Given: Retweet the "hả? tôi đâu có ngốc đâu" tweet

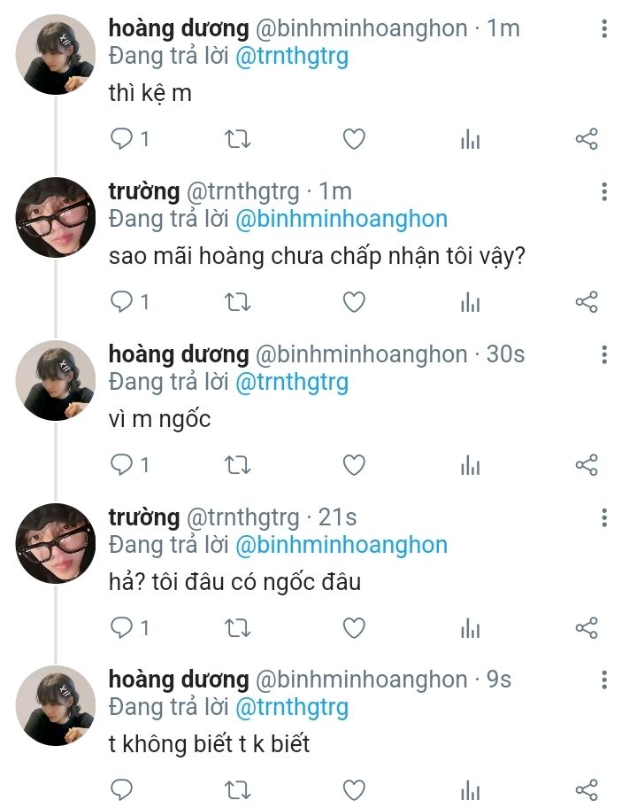Looking at the screenshot, I should (238, 628).
